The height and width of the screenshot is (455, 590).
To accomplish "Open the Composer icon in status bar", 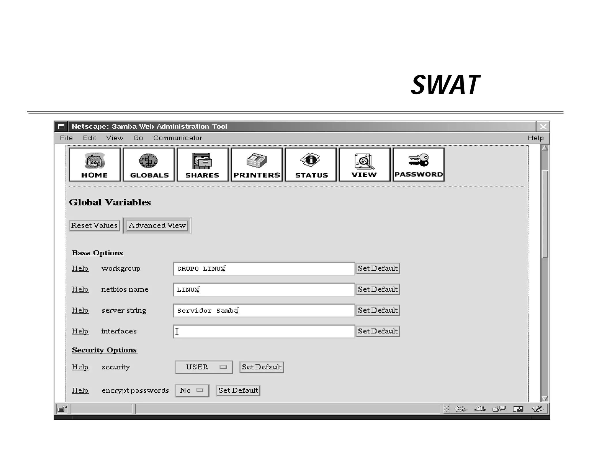I will point(537,409).
